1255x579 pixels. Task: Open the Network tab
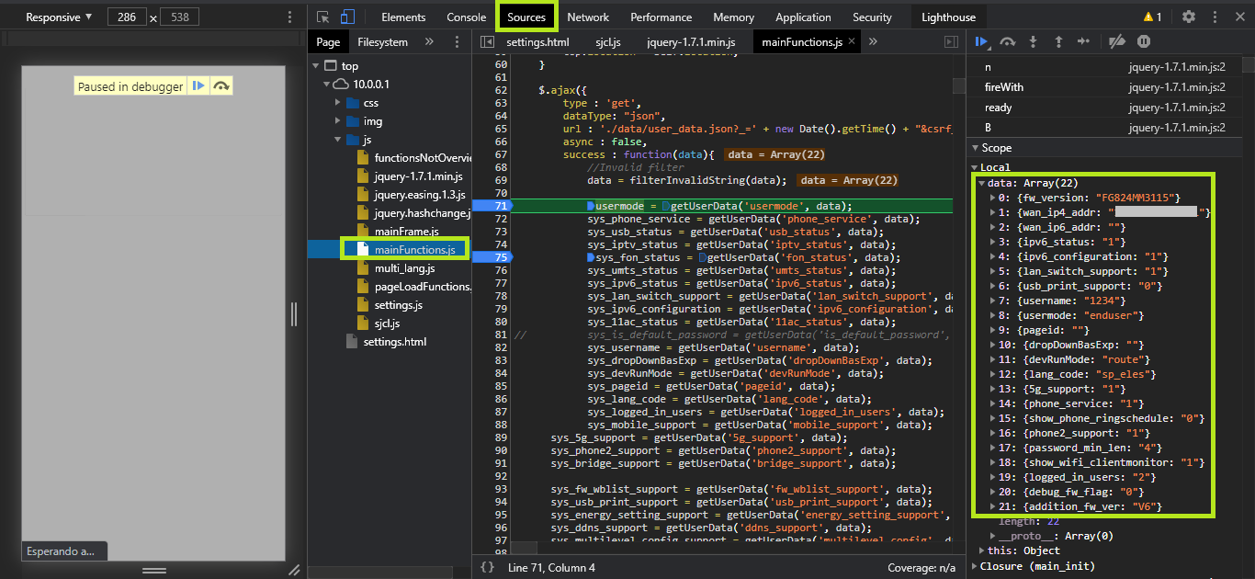[x=588, y=17]
